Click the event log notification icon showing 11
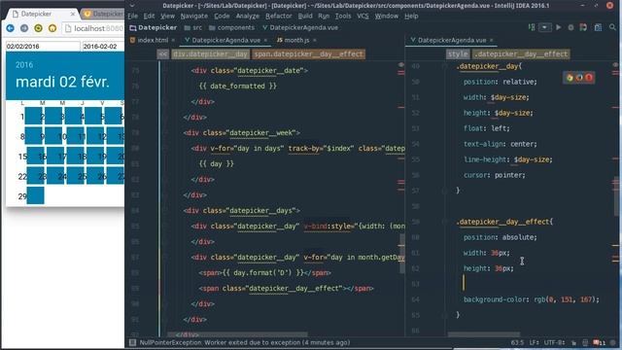 pyautogui.click(x=599, y=342)
